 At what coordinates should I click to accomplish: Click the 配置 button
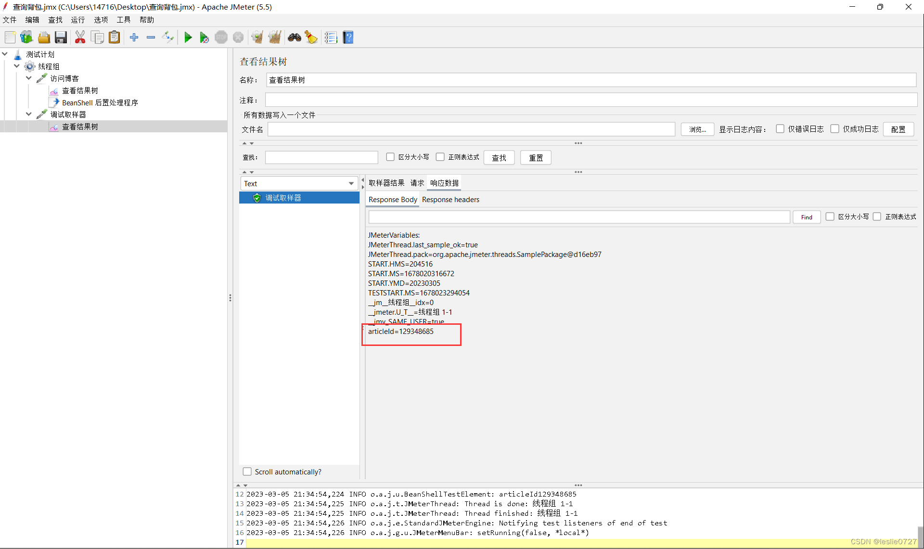(x=898, y=129)
